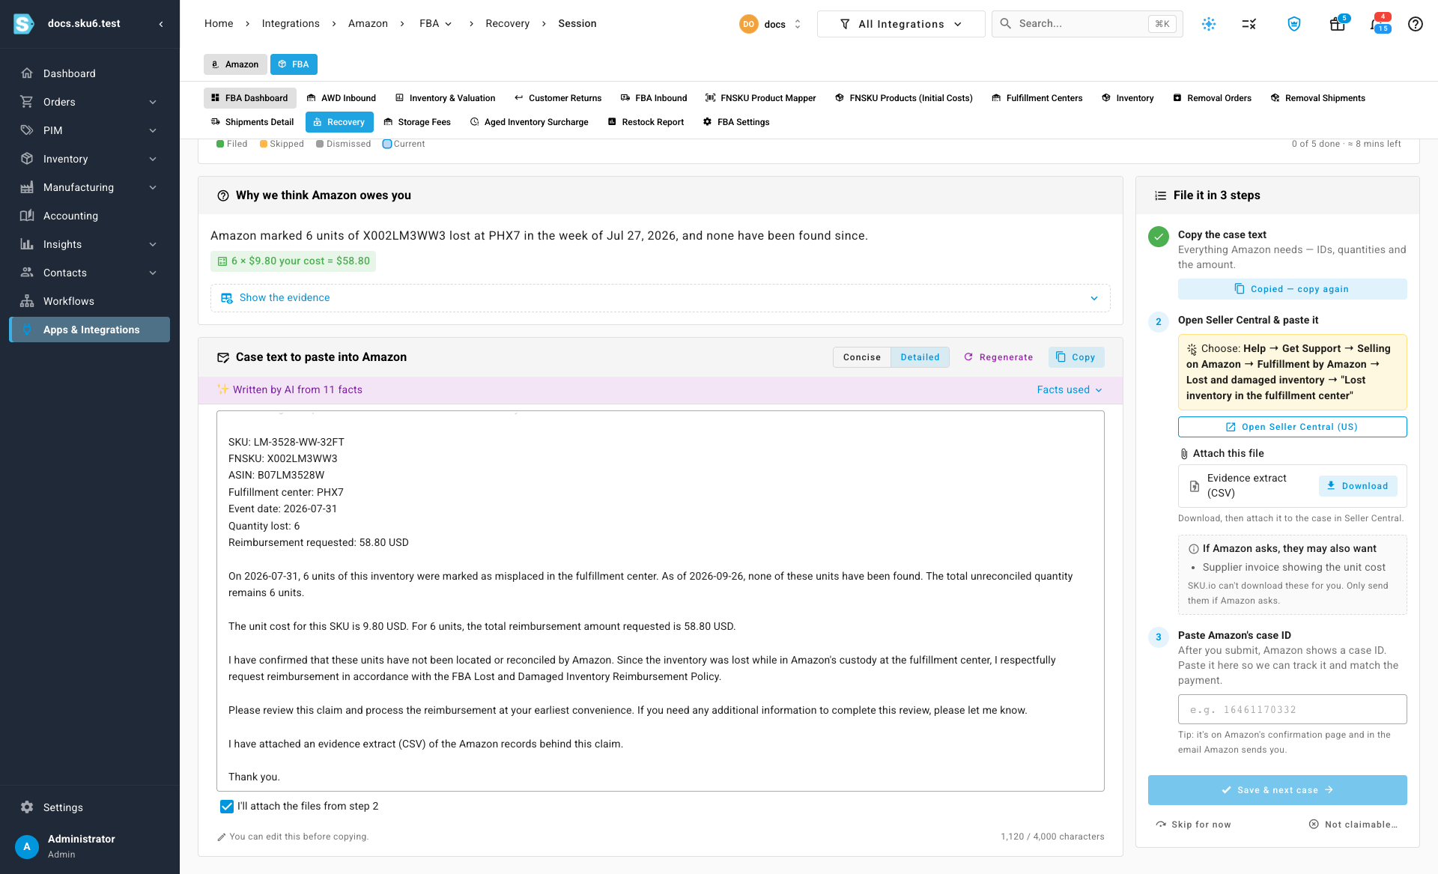
Task: Click the question icon beside Why we think
Action: click(223, 196)
